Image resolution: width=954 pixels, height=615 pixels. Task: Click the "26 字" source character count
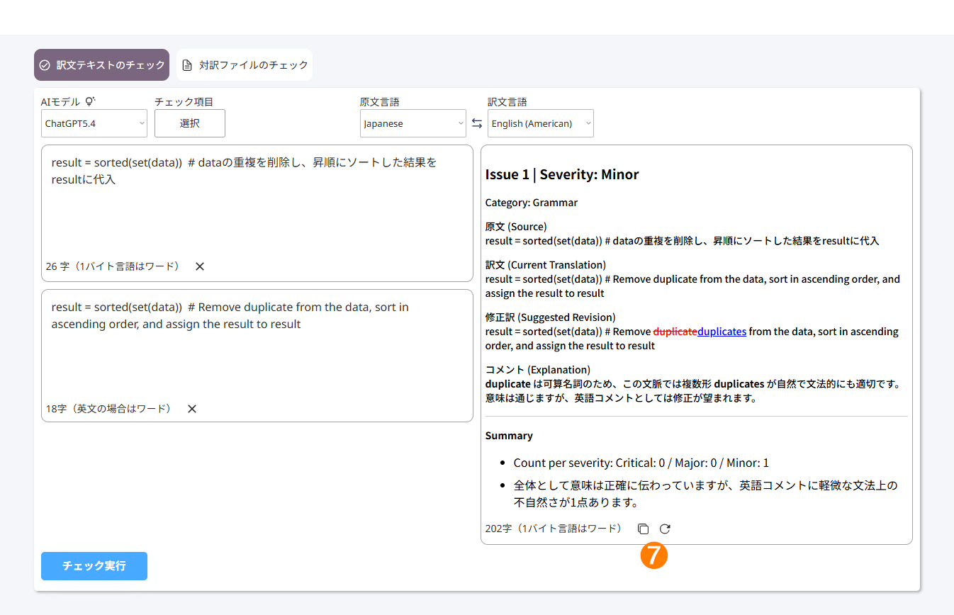pyautogui.click(x=113, y=266)
